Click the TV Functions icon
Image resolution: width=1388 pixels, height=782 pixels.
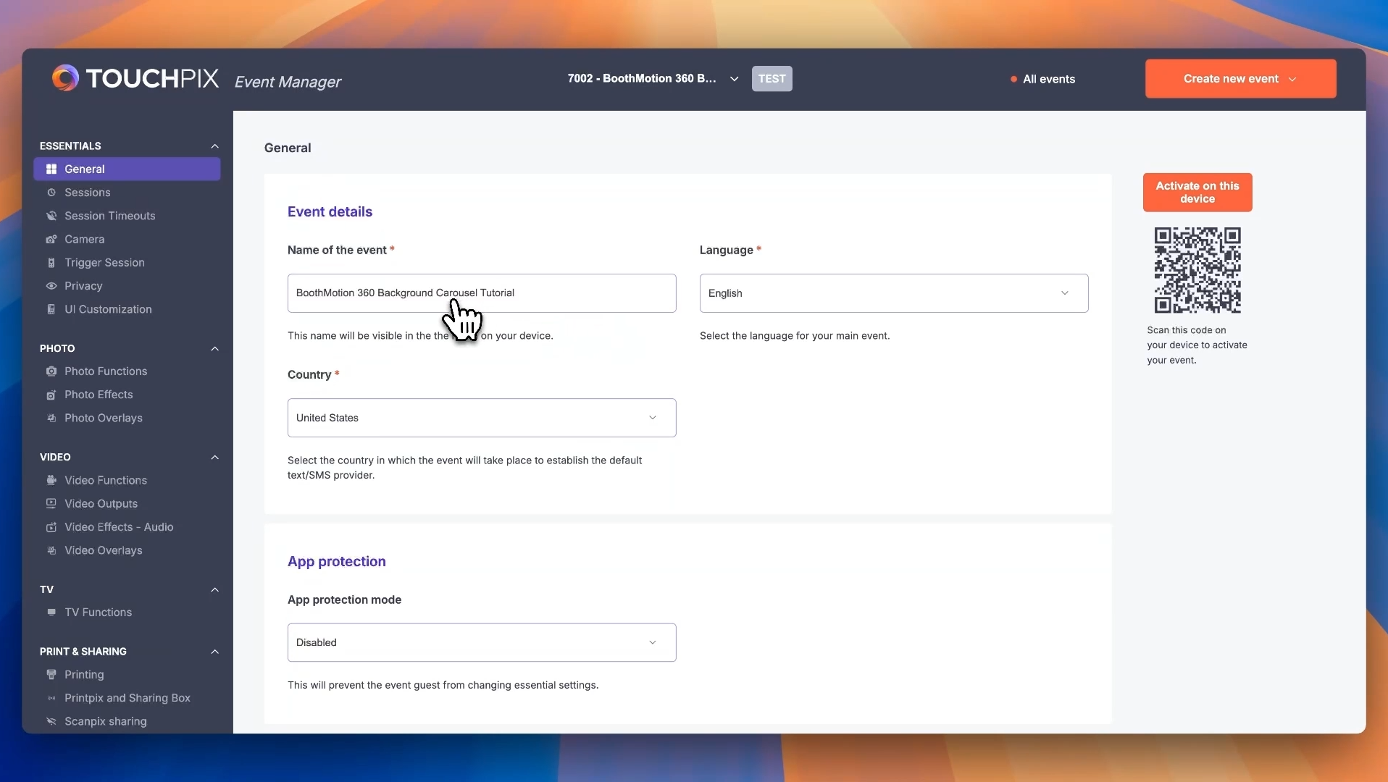(51, 613)
